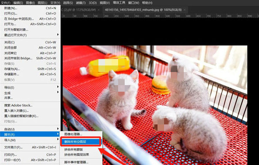The image size is (259, 165).
Task: Open the 滤镜(T) menu
Action: (80, 3)
